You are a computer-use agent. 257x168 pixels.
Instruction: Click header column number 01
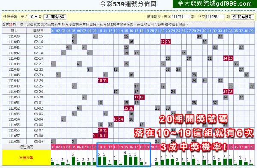53,31
